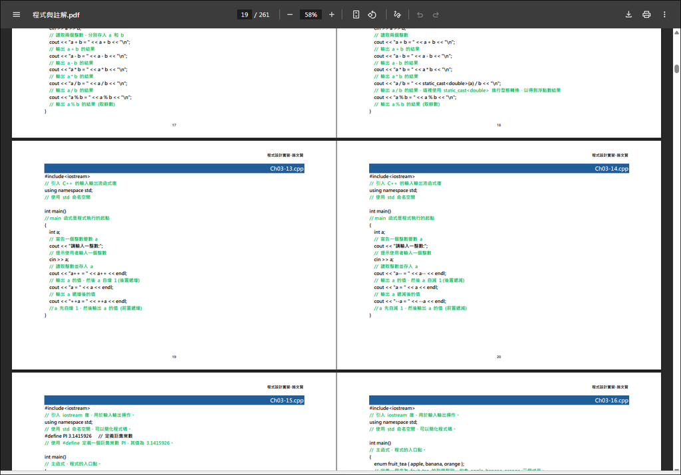681x475 pixels.
Task: Click the Ch03-16.cpp header title
Action: [612, 400]
